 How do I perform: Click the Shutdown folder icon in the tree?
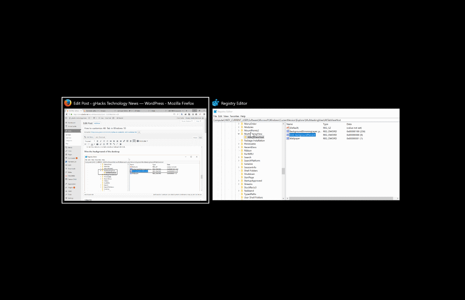click(242, 174)
